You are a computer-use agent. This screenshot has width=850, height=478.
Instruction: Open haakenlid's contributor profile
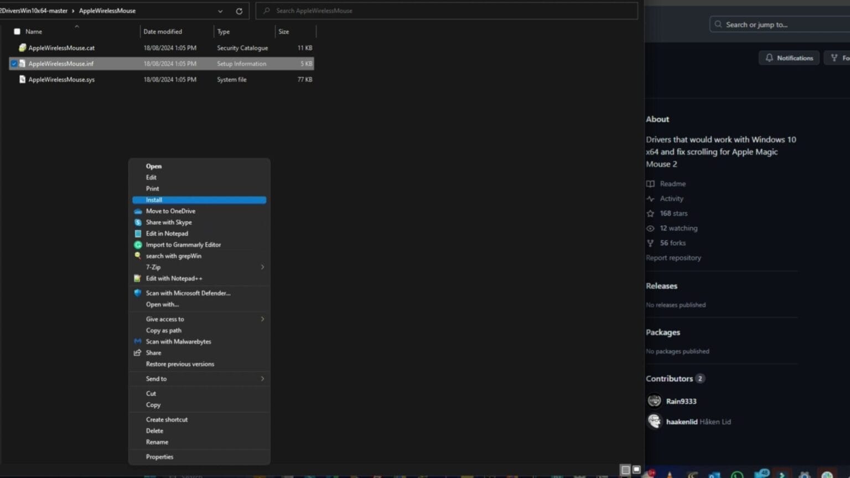click(x=681, y=421)
